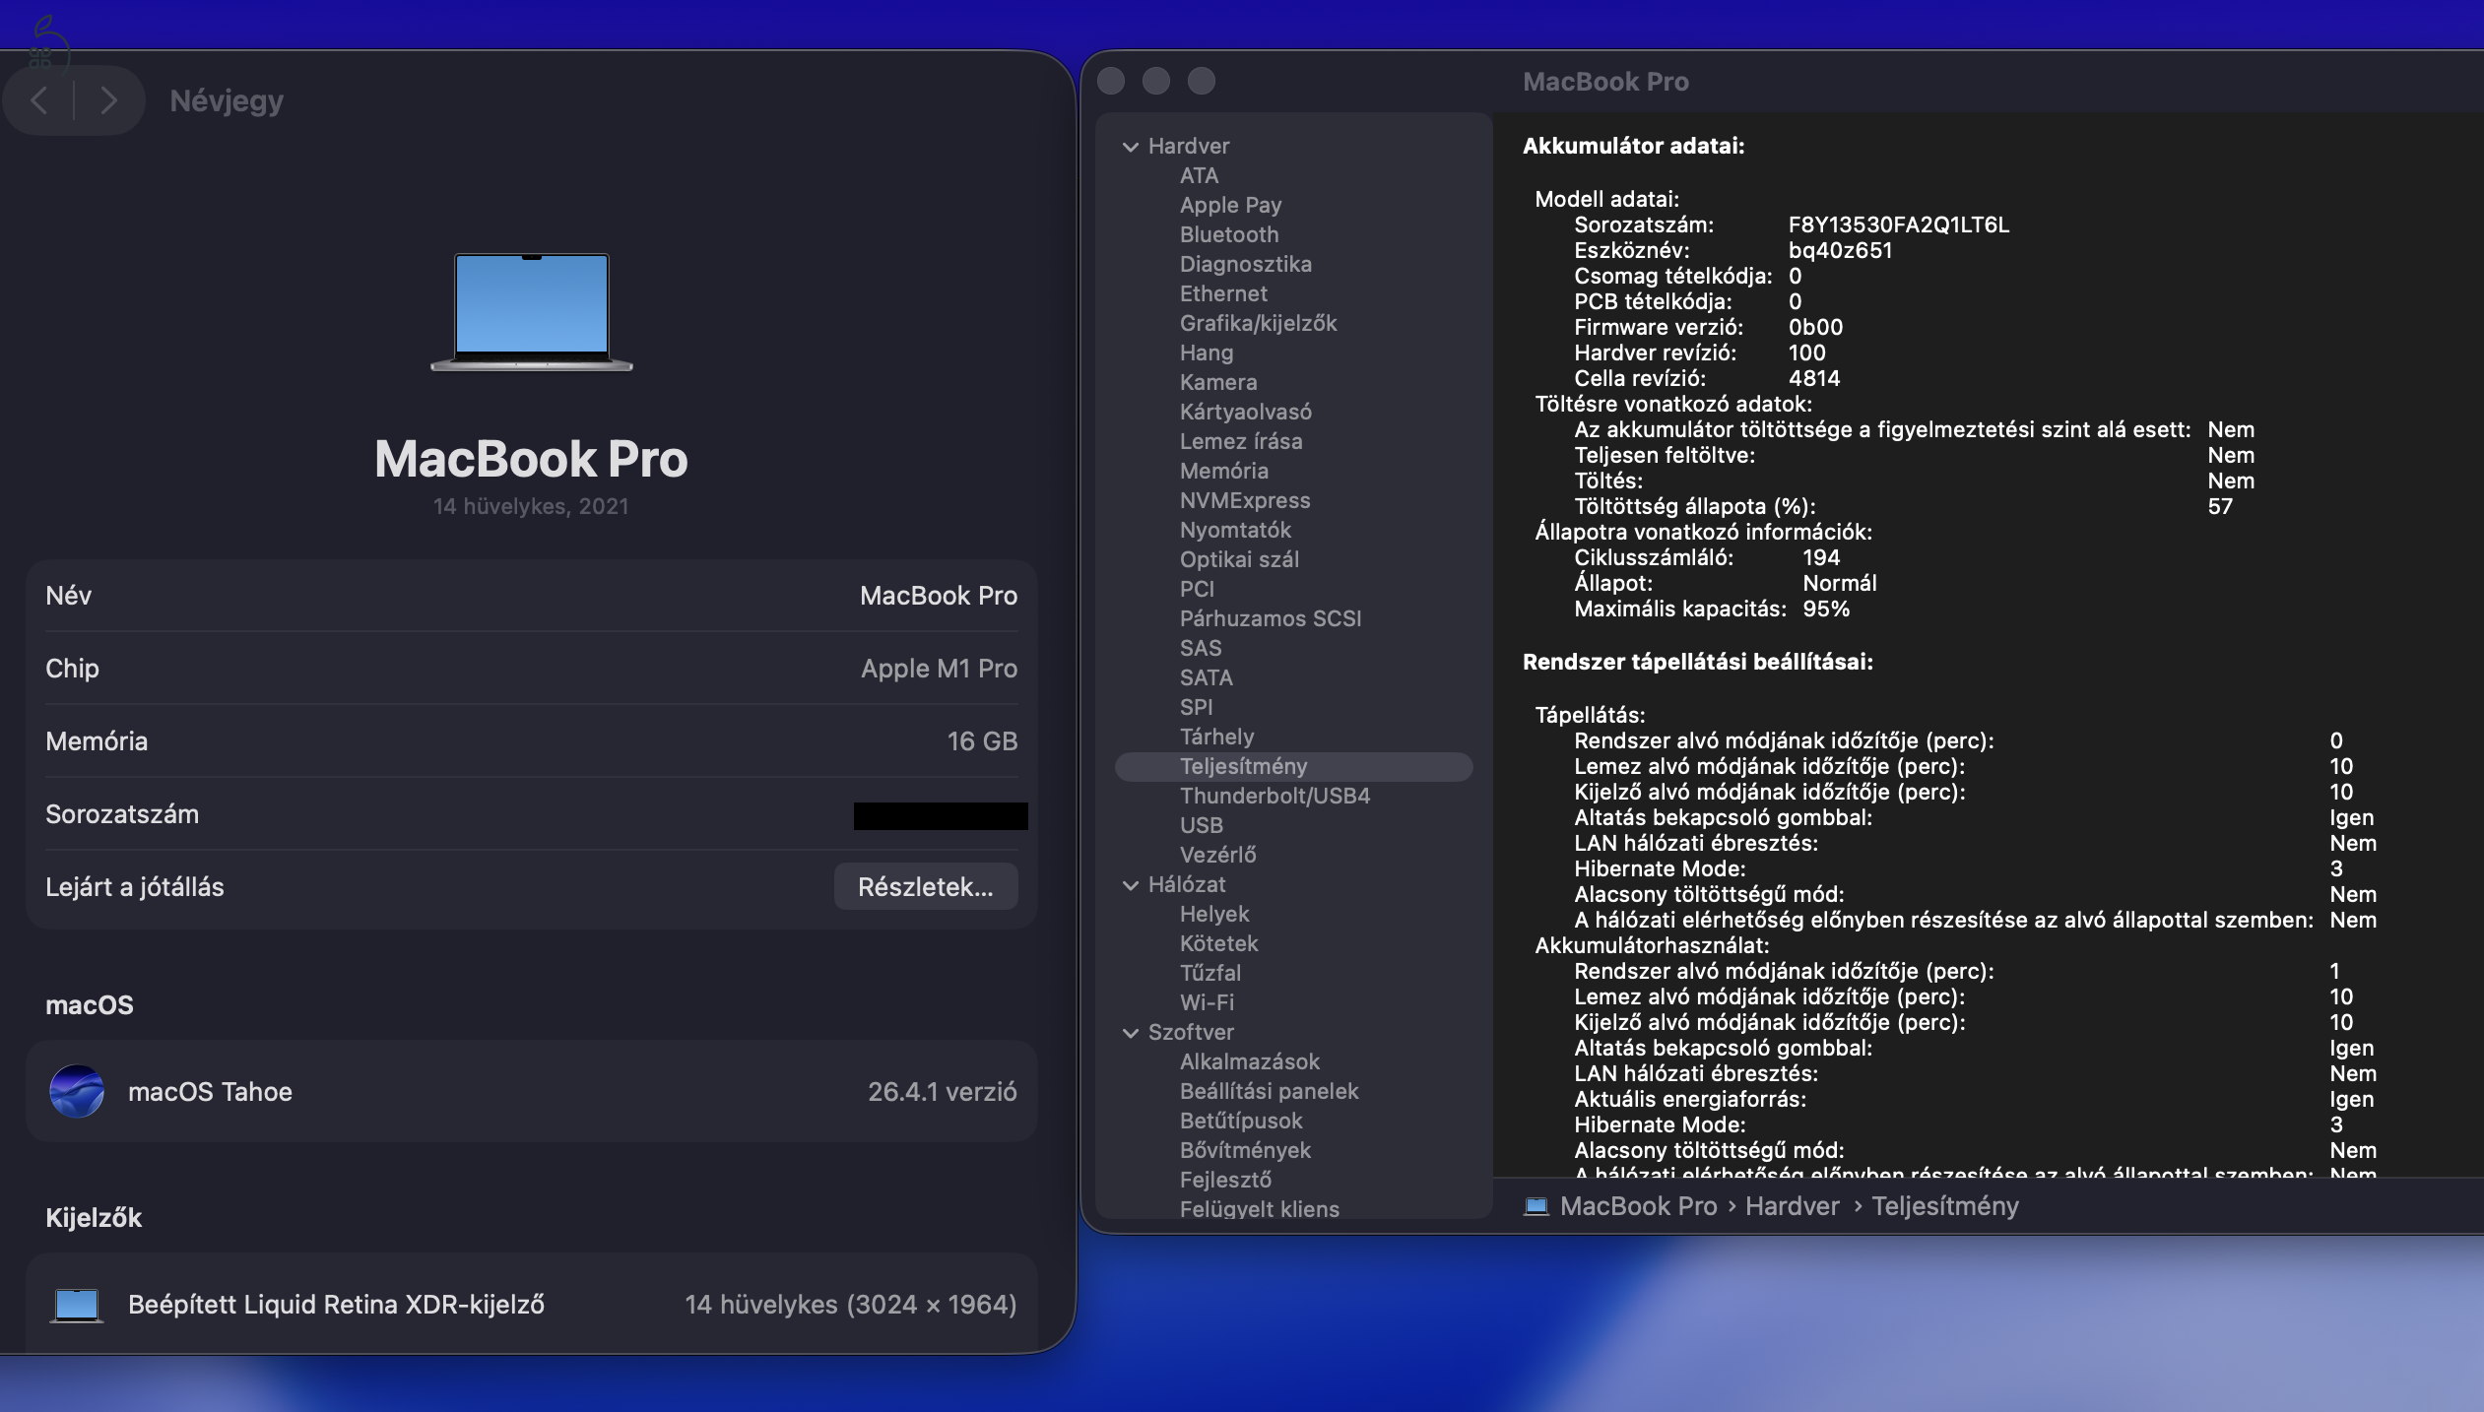Screen dimensions: 2484x1412
Task: Open Kamera hardware information
Action: coord(1219,382)
